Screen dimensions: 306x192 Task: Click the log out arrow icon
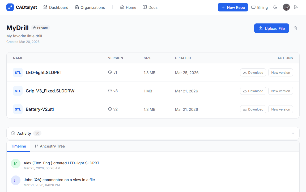point(296,7)
